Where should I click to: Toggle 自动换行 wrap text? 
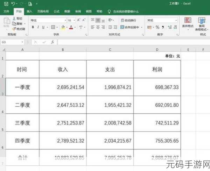coord(128,20)
